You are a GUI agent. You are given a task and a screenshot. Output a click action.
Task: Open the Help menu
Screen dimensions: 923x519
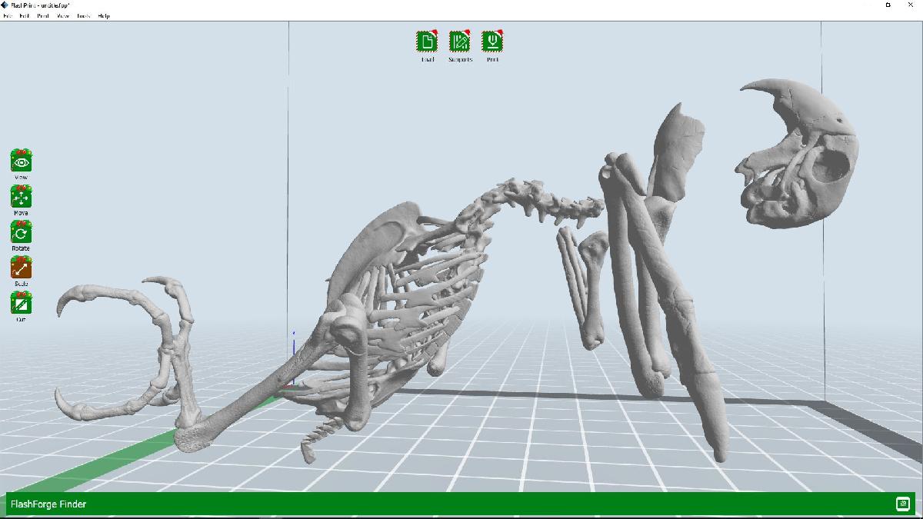(104, 15)
